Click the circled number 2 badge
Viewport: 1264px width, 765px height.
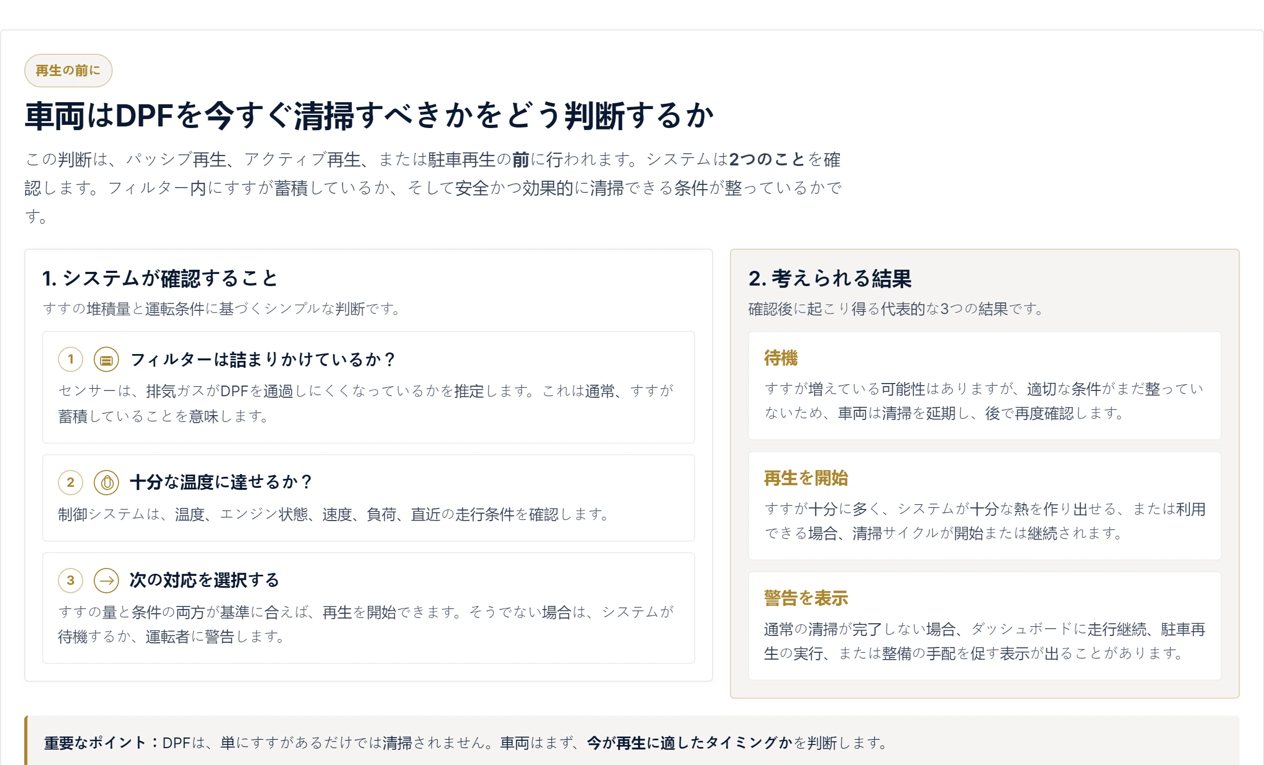tap(71, 482)
